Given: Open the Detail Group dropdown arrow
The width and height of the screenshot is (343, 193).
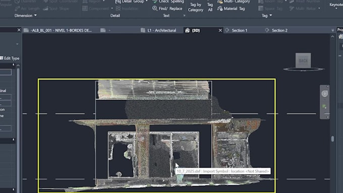Looking at the screenshot, I should click(146, 2).
